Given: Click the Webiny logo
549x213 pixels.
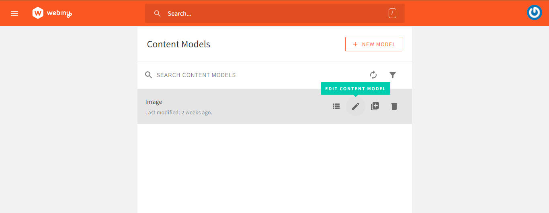Looking at the screenshot, I should [x=52, y=13].
